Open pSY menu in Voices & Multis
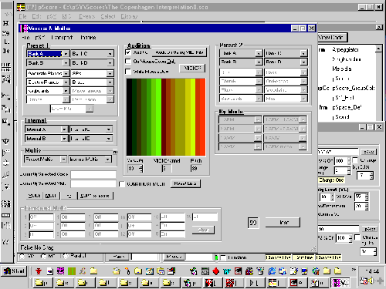This screenshot has width=386, height=289. 40,38
